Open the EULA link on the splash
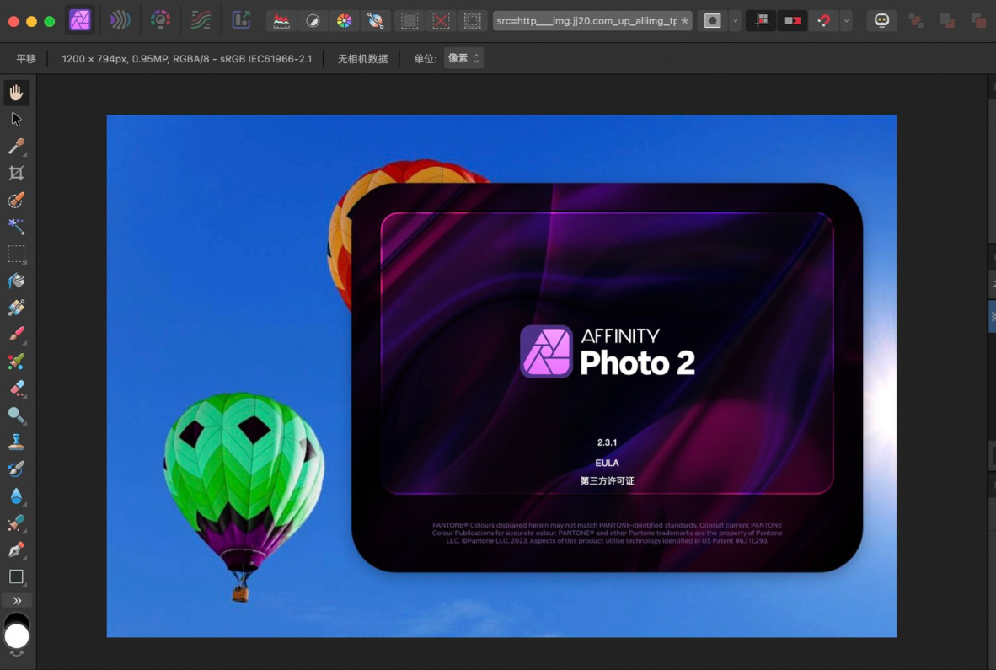Viewport: 996px width, 670px height. coord(607,463)
